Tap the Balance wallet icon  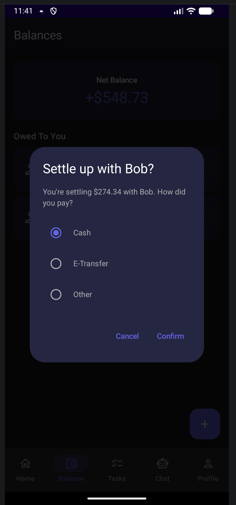(x=71, y=463)
